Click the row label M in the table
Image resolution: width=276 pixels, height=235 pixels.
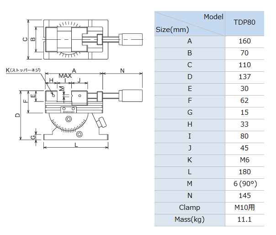click(x=190, y=184)
